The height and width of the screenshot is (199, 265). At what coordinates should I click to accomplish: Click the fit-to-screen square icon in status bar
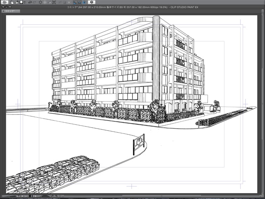pos(30,196)
